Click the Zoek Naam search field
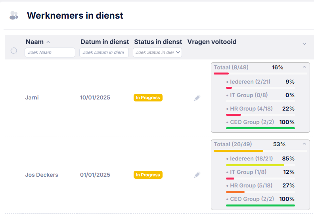This screenshot has height=214, width=314. point(50,52)
